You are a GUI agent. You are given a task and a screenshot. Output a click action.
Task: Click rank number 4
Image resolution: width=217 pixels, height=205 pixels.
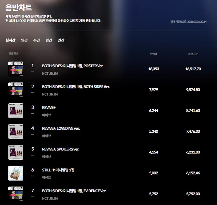click(x=33, y=128)
